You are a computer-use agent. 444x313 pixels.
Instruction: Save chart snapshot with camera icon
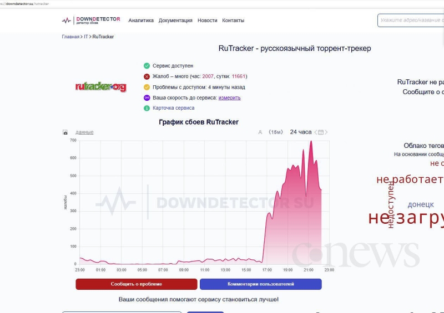[x=65, y=132]
